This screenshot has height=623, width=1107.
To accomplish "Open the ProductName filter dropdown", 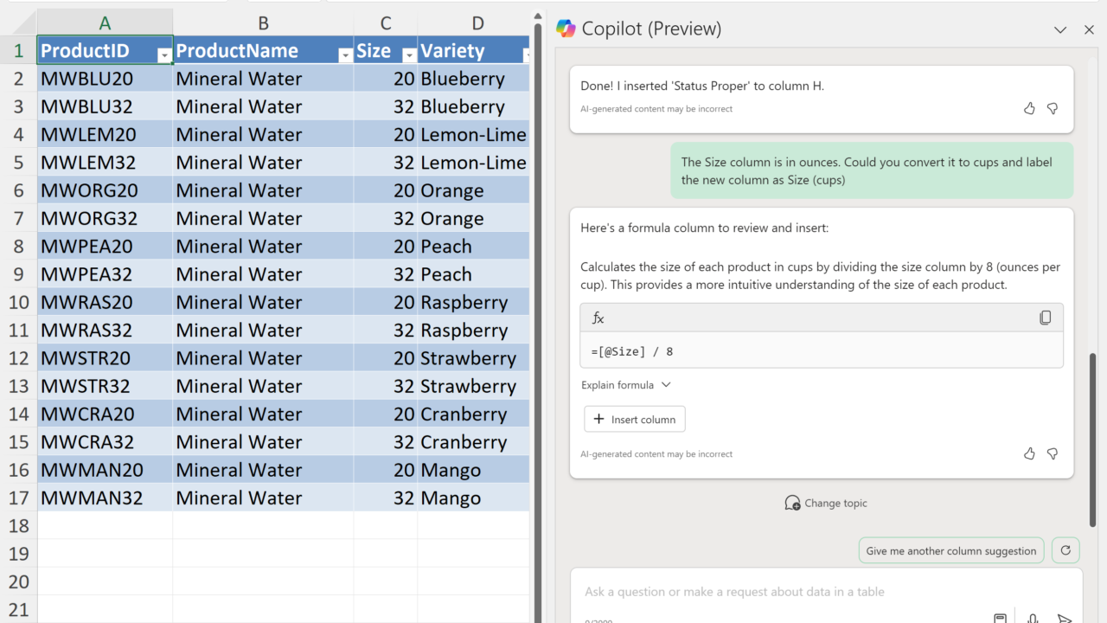I will 345,55.
